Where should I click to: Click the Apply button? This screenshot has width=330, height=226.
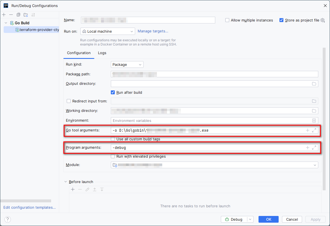tap(315, 219)
